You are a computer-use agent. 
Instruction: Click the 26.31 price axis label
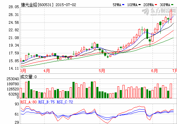click(14, 15)
